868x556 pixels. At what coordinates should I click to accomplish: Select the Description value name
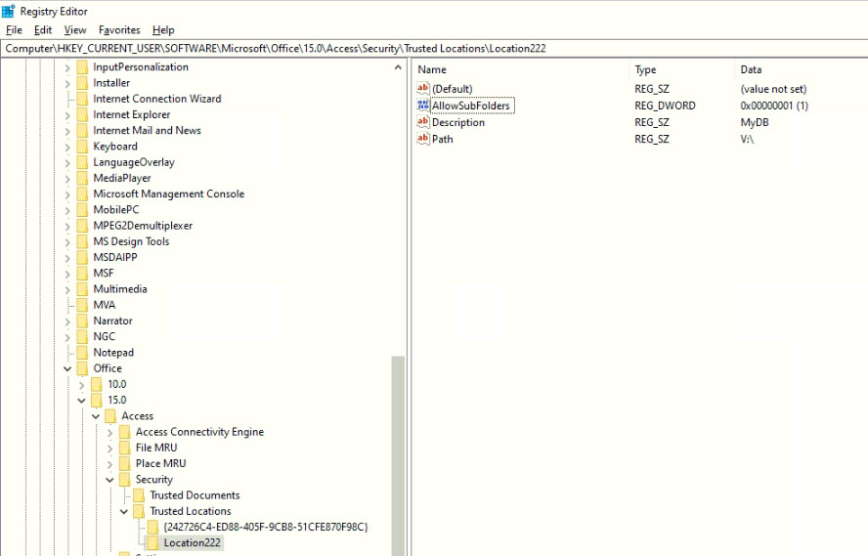(458, 122)
